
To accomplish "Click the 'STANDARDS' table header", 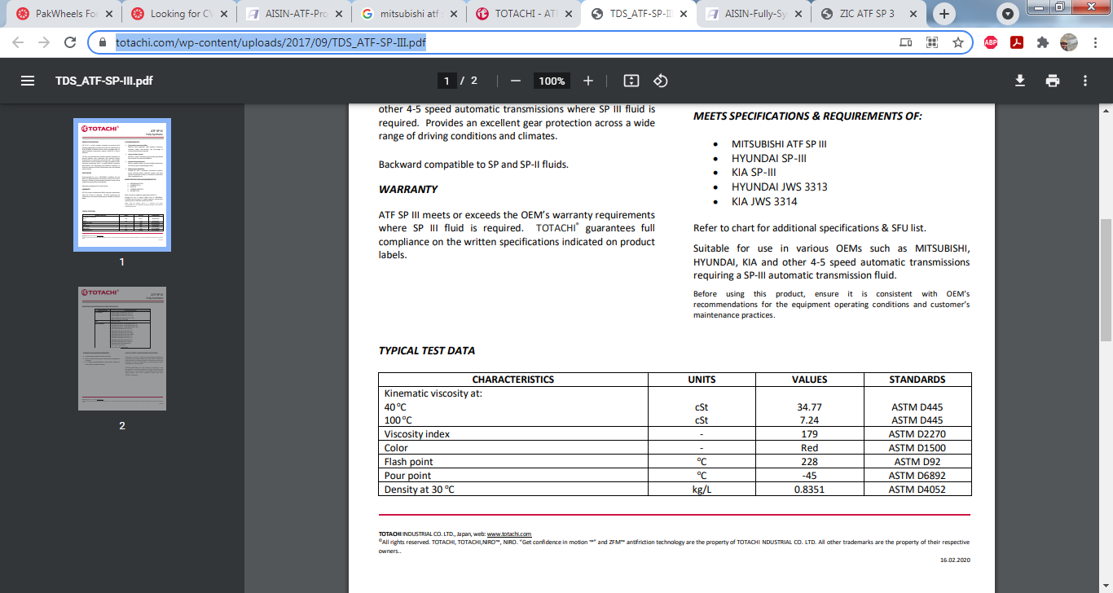I will pos(917,380).
